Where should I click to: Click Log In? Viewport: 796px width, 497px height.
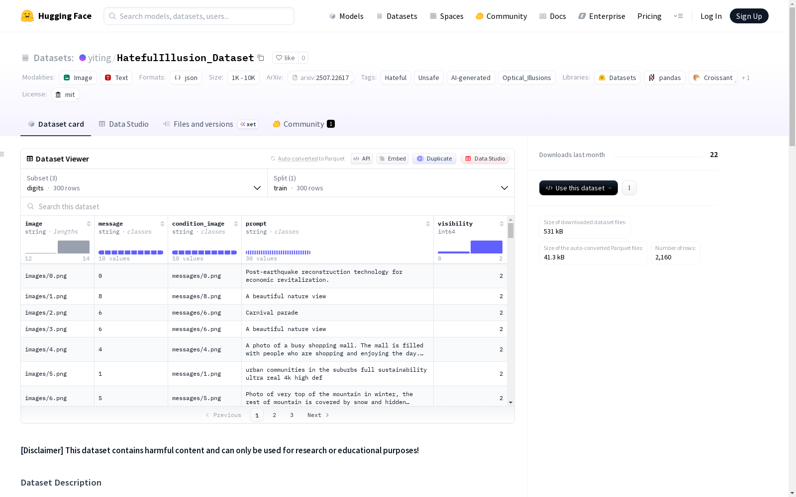coord(711,16)
